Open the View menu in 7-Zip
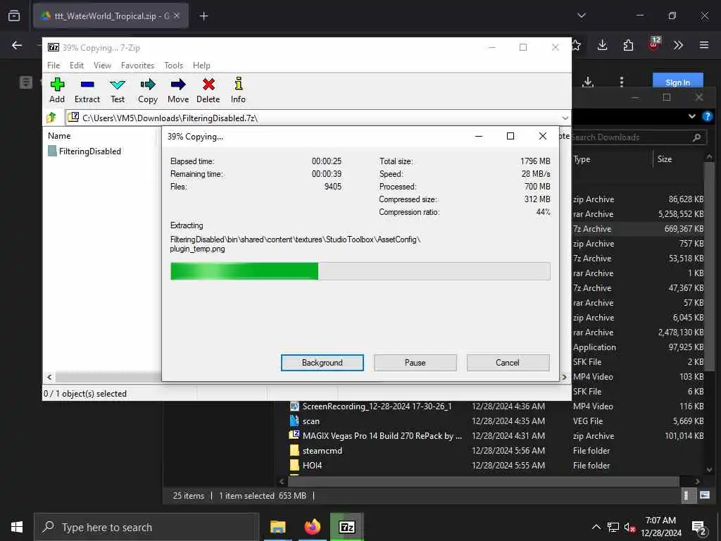 [x=102, y=66]
